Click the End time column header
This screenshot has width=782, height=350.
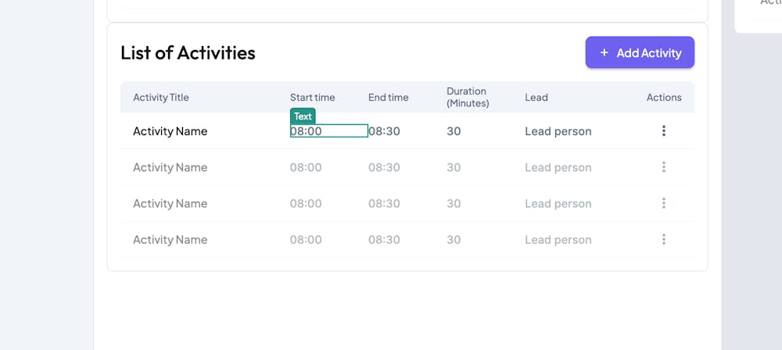pyautogui.click(x=389, y=98)
